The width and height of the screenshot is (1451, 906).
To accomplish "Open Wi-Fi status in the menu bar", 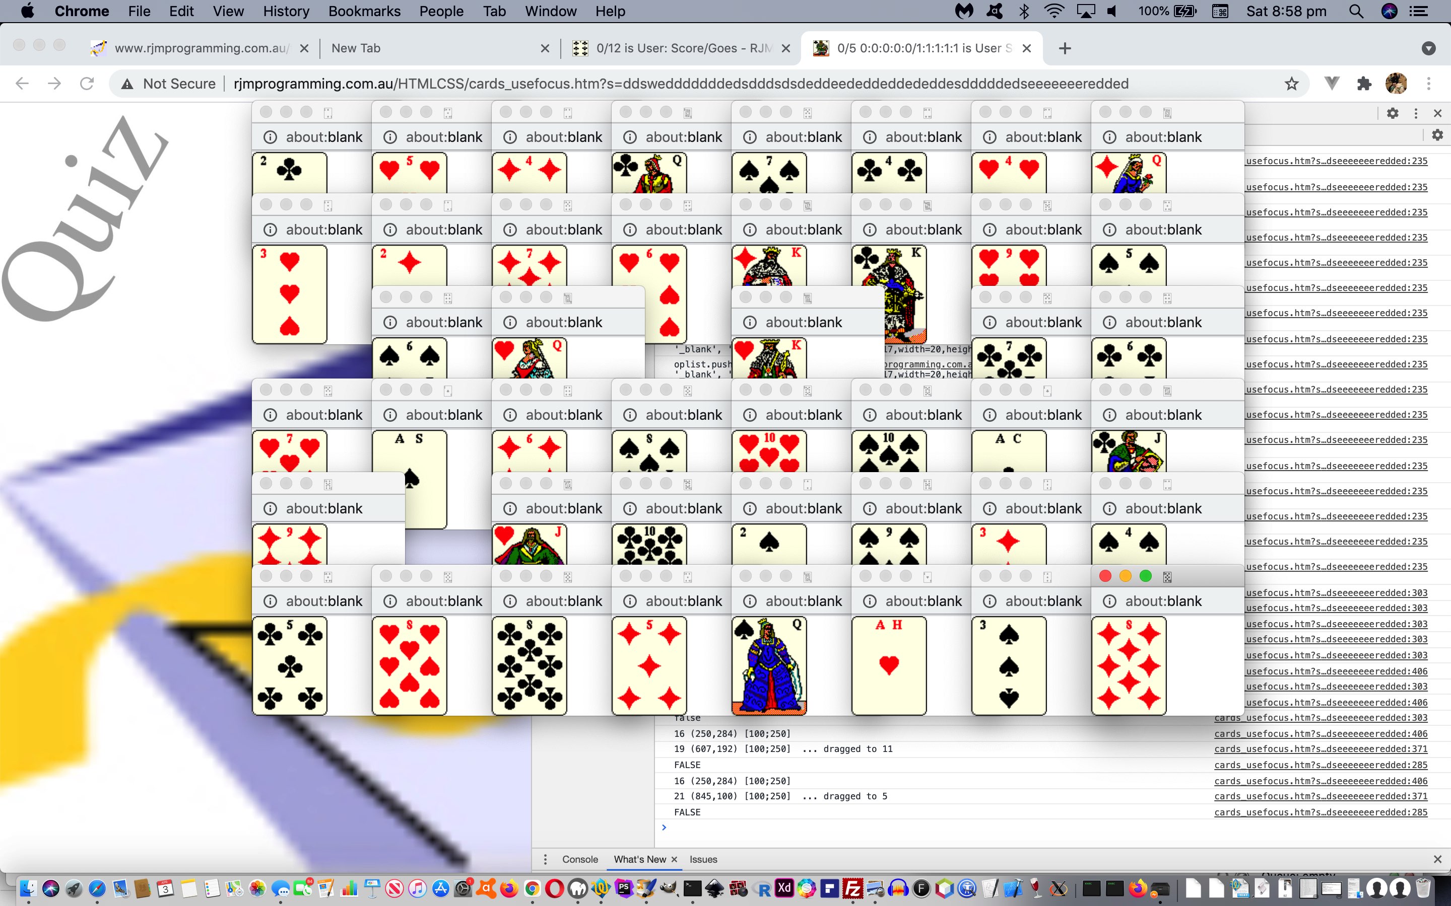I will [1054, 11].
